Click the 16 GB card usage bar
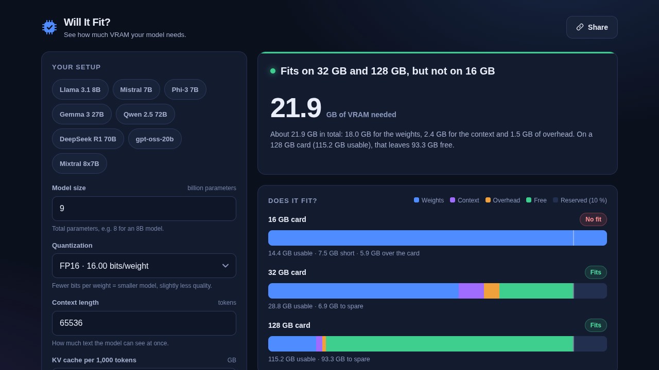Screen dimensions: 659x370 coord(438,238)
